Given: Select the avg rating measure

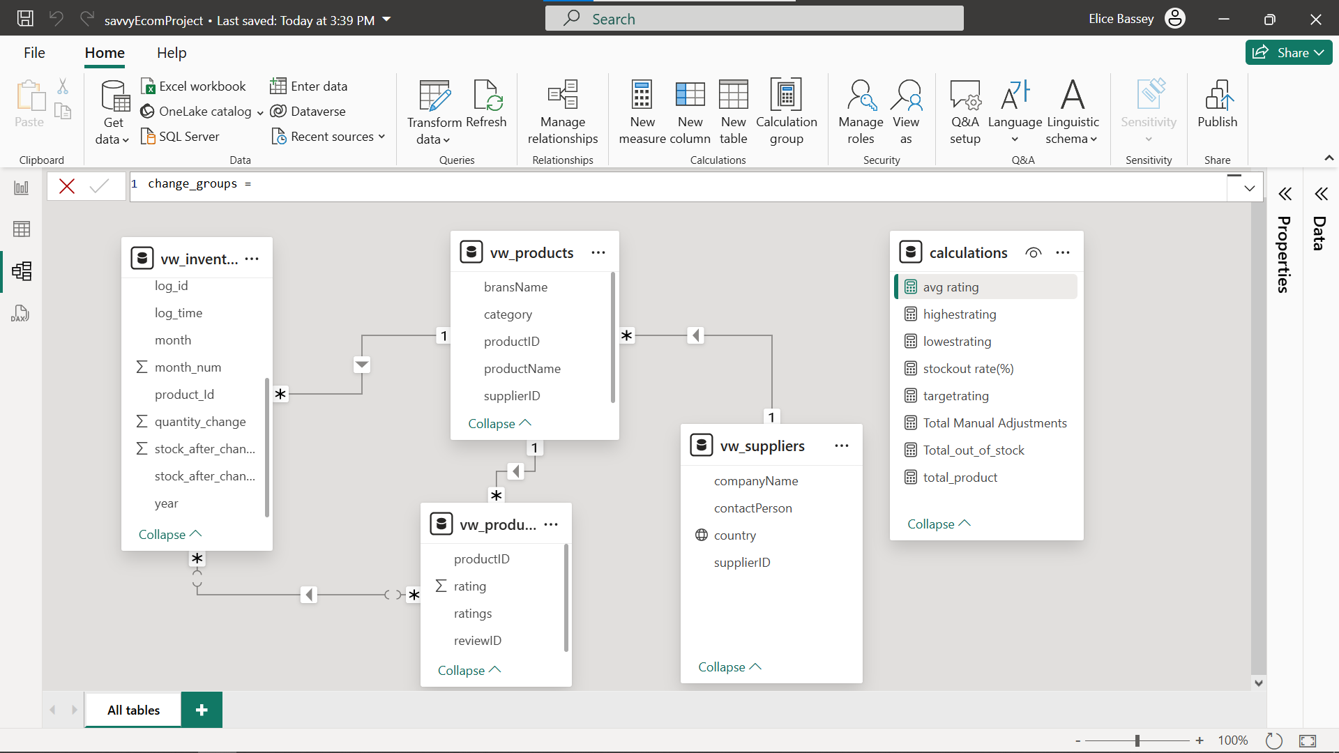Looking at the screenshot, I should (x=985, y=287).
